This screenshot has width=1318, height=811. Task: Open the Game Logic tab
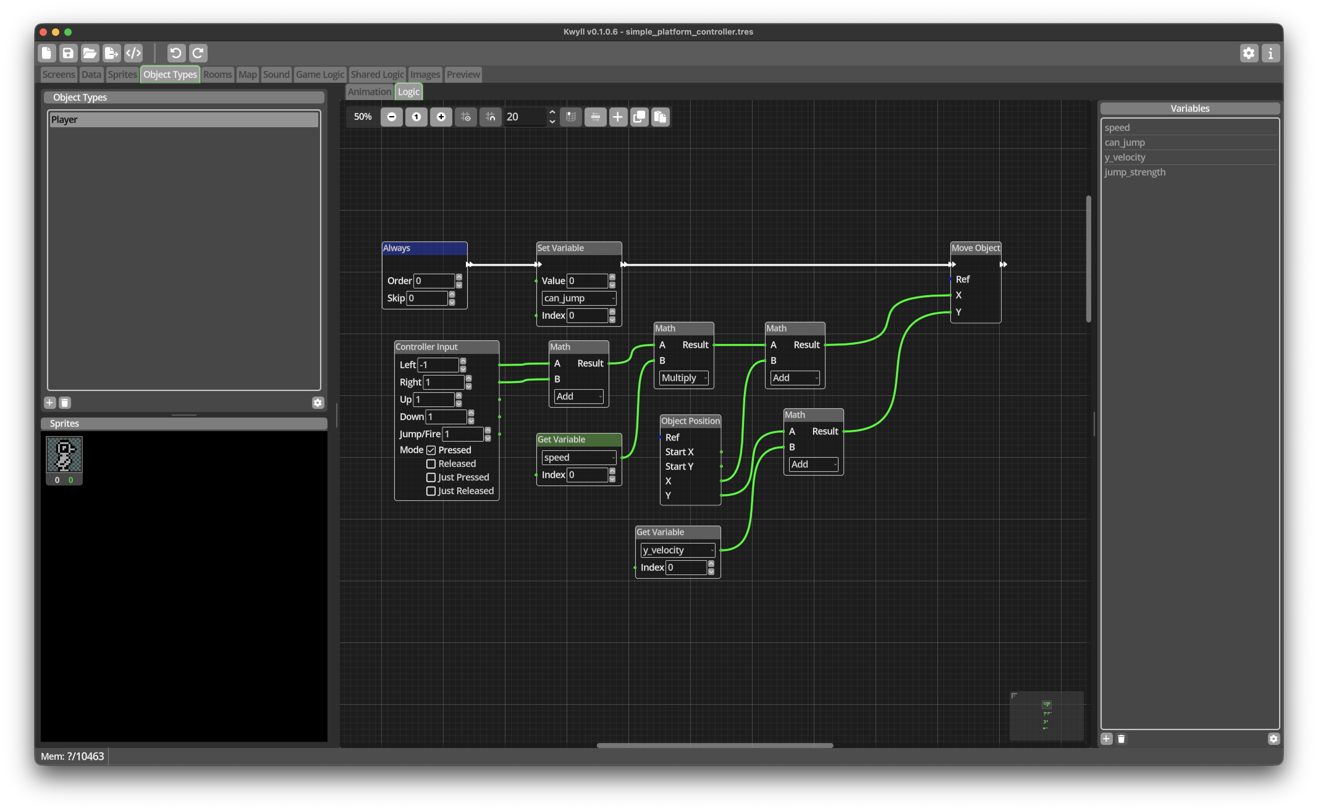[320, 74]
